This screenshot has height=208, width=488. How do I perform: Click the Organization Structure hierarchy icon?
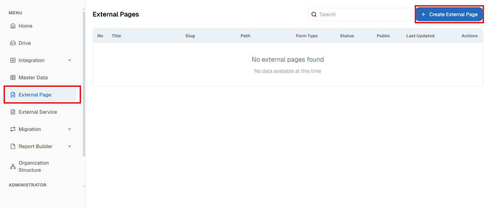pos(13,166)
